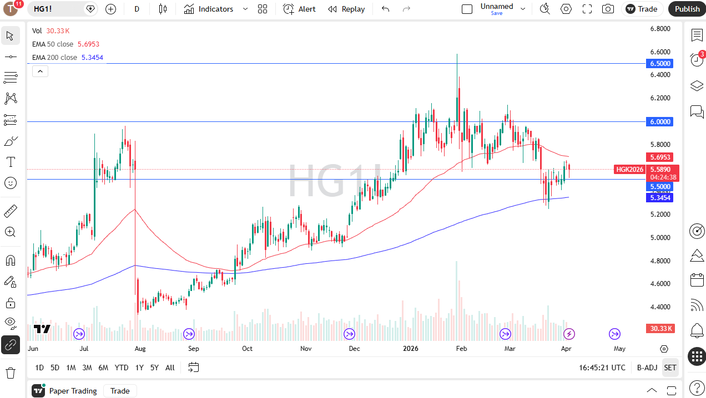
Task: Toggle the B-ADJ back-adjustment setting
Action: [647, 368]
